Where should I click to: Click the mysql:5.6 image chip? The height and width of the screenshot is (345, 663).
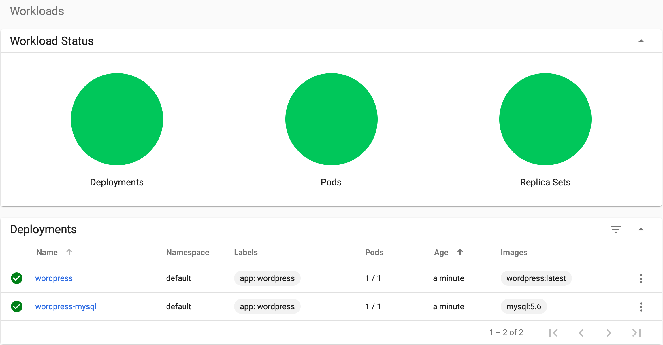pyautogui.click(x=523, y=306)
